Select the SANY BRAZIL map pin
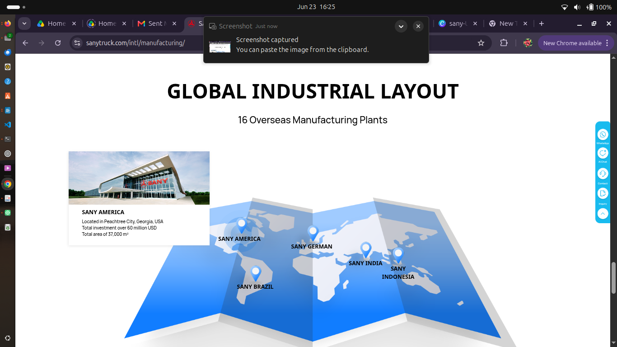The height and width of the screenshot is (347, 617). [x=256, y=273]
